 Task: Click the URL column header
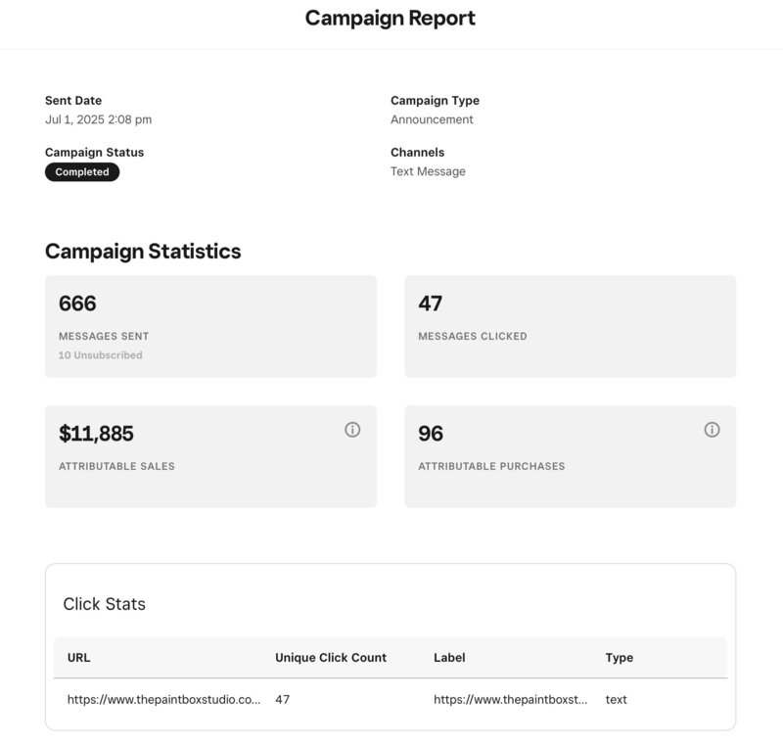pyautogui.click(x=79, y=657)
